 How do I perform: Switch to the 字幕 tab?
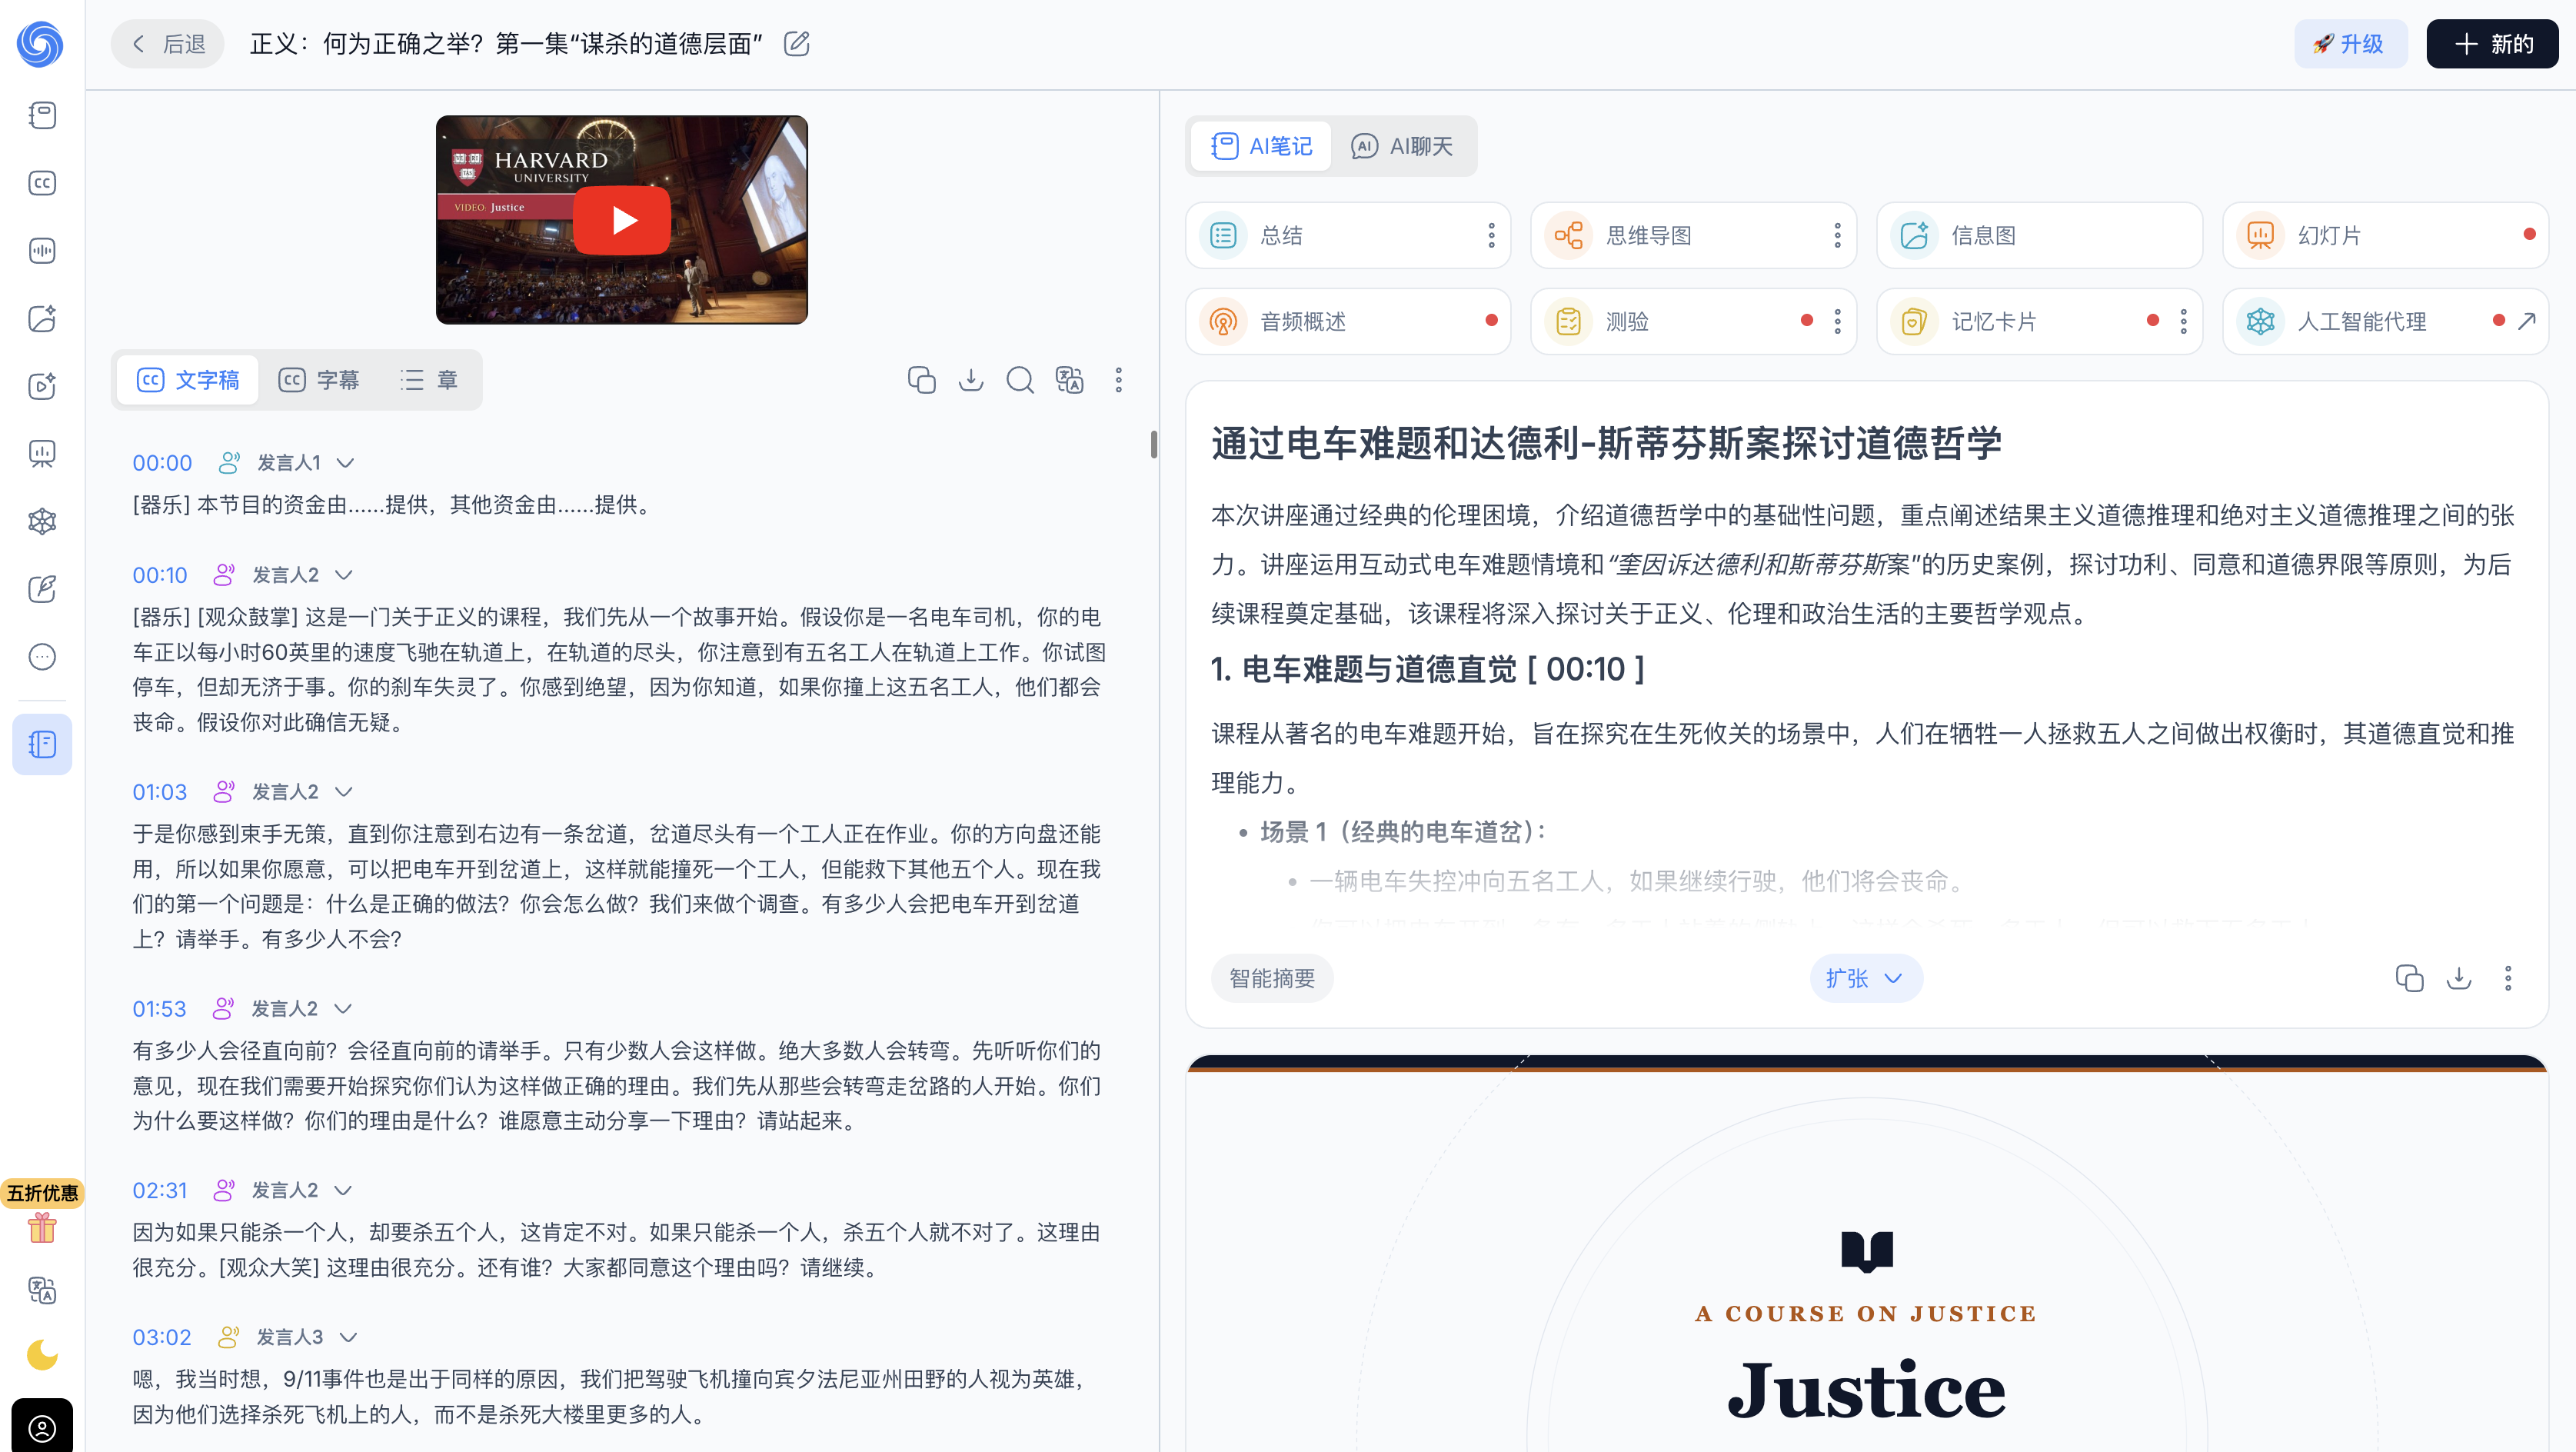(318, 380)
